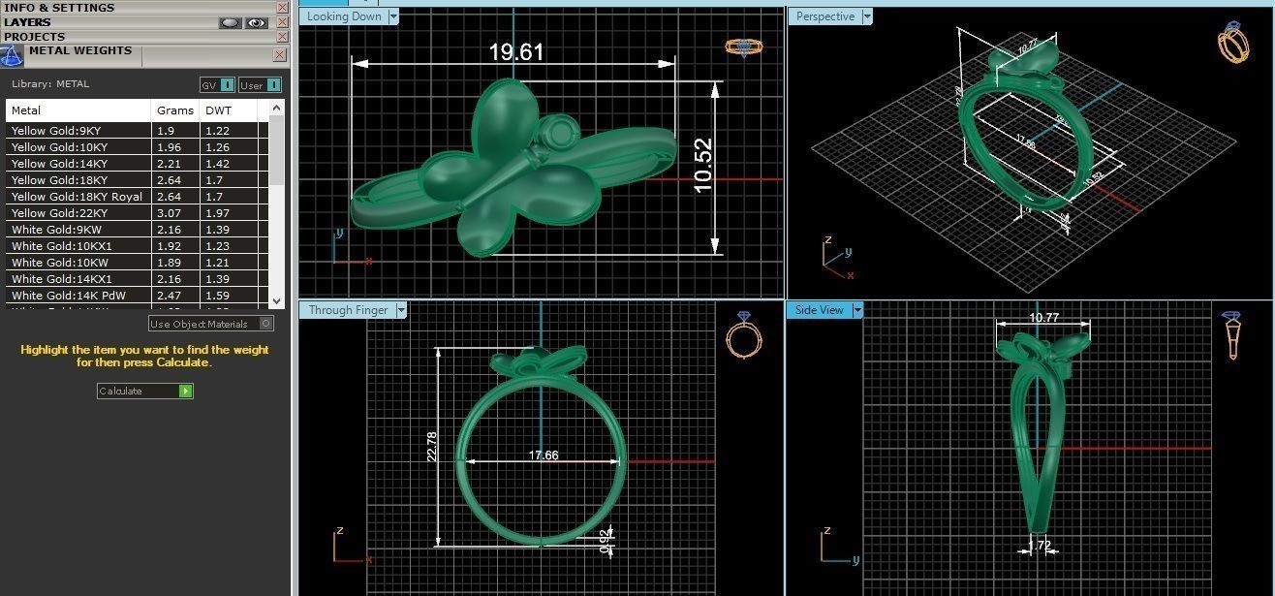The height and width of the screenshot is (596, 1275).
Task: Toggle the GV library switch
Action: tap(217, 85)
